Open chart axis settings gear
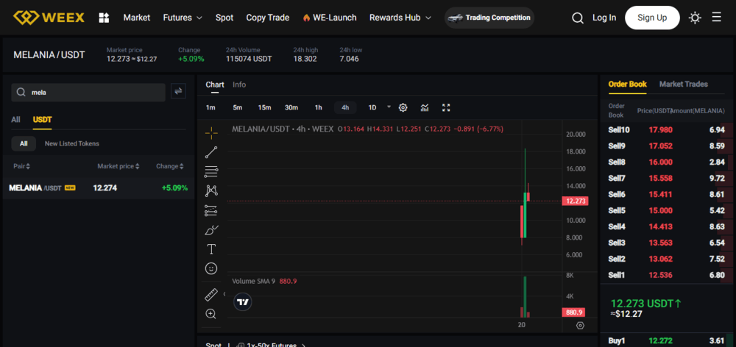The width and height of the screenshot is (736, 347). (580, 325)
